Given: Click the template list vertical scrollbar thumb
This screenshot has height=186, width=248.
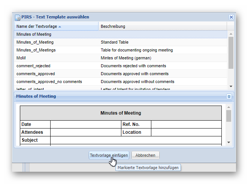Looking at the screenshot, I should pyautogui.click(x=231, y=53).
